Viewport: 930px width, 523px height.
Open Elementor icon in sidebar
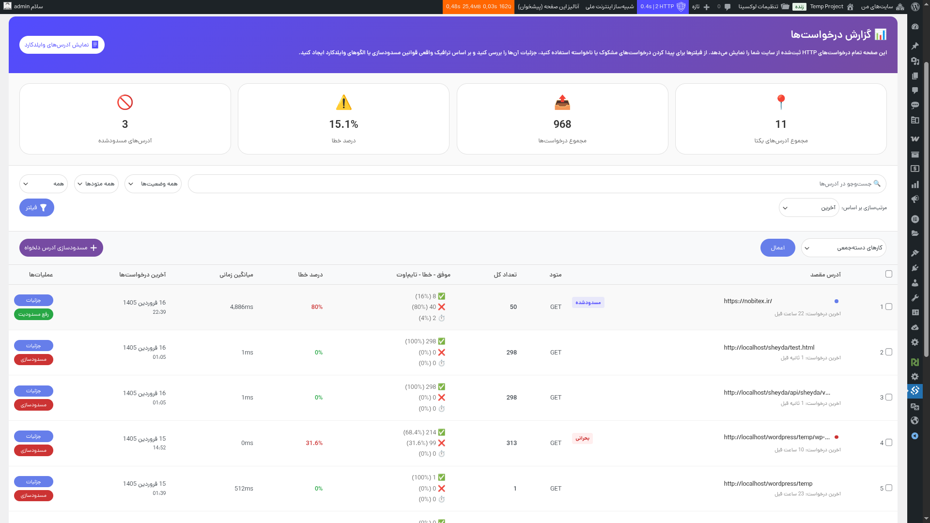tap(915, 219)
